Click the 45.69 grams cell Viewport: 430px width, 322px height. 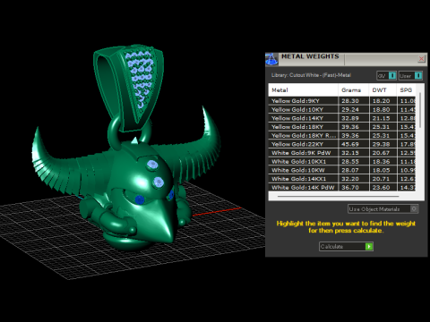pyautogui.click(x=354, y=144)
